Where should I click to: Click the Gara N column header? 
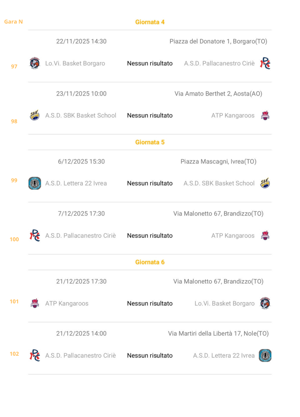pos(13,22)
